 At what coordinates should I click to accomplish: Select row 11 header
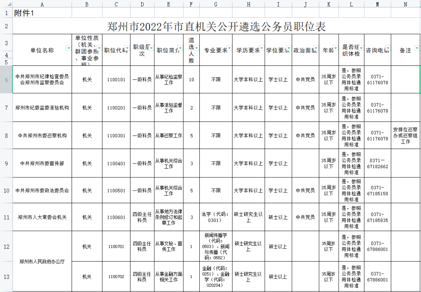pos(6,217)
